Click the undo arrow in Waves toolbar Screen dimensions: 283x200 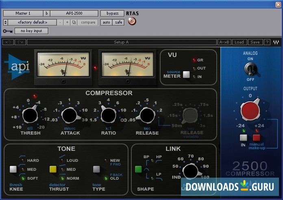[x=8, y=42]
